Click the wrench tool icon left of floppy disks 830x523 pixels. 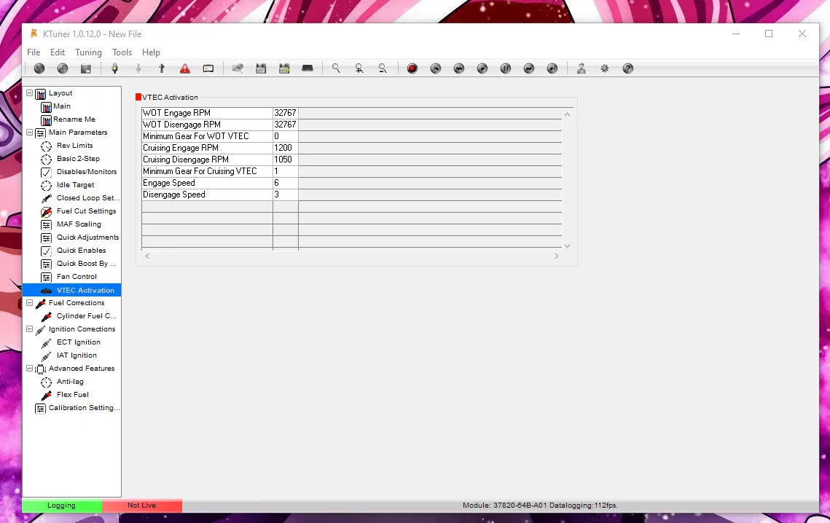pyautogui.click(x=238, y=68)
